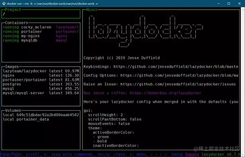Choose the mysql 456.25 image row
This screenshot has width=245, height=157.
[41, 88]
